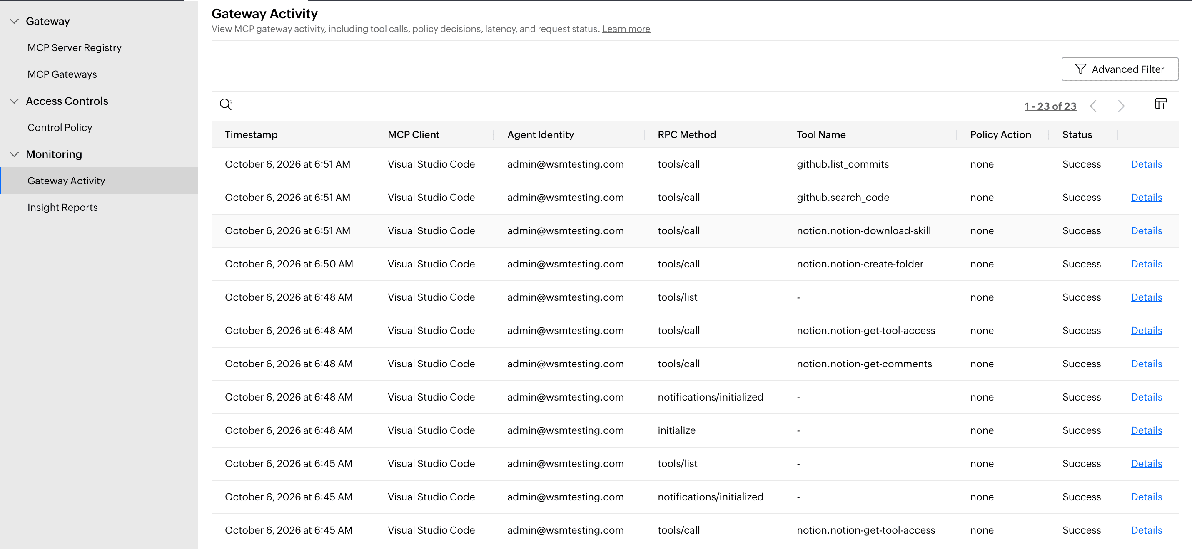Viewport: 1192px width, 549px height.
Task: Open Details for notion-get-comments row
Action: click(x=1146, y=364)
